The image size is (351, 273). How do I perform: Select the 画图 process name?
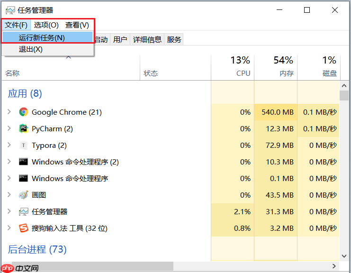39,195
